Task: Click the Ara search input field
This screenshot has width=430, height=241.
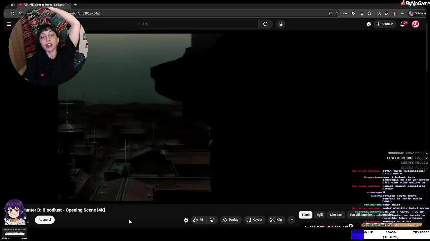Action: 198,24
